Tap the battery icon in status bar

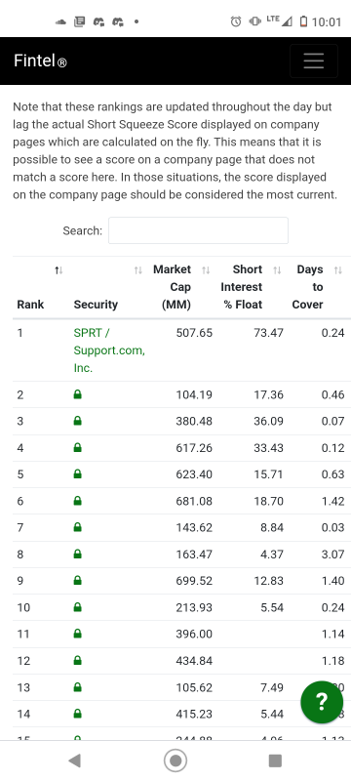[x=304, y=21]
